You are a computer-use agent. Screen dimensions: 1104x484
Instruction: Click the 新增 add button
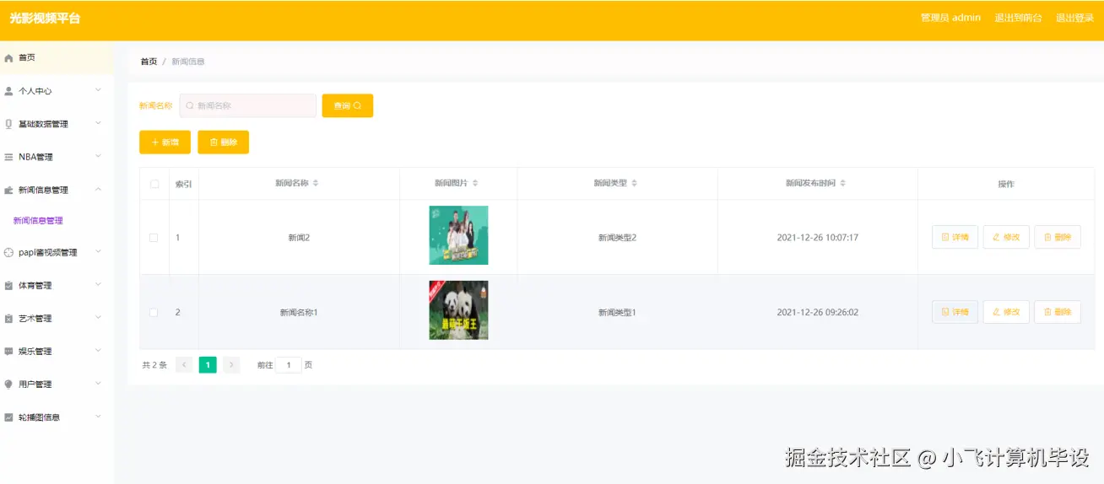(165, 143)
